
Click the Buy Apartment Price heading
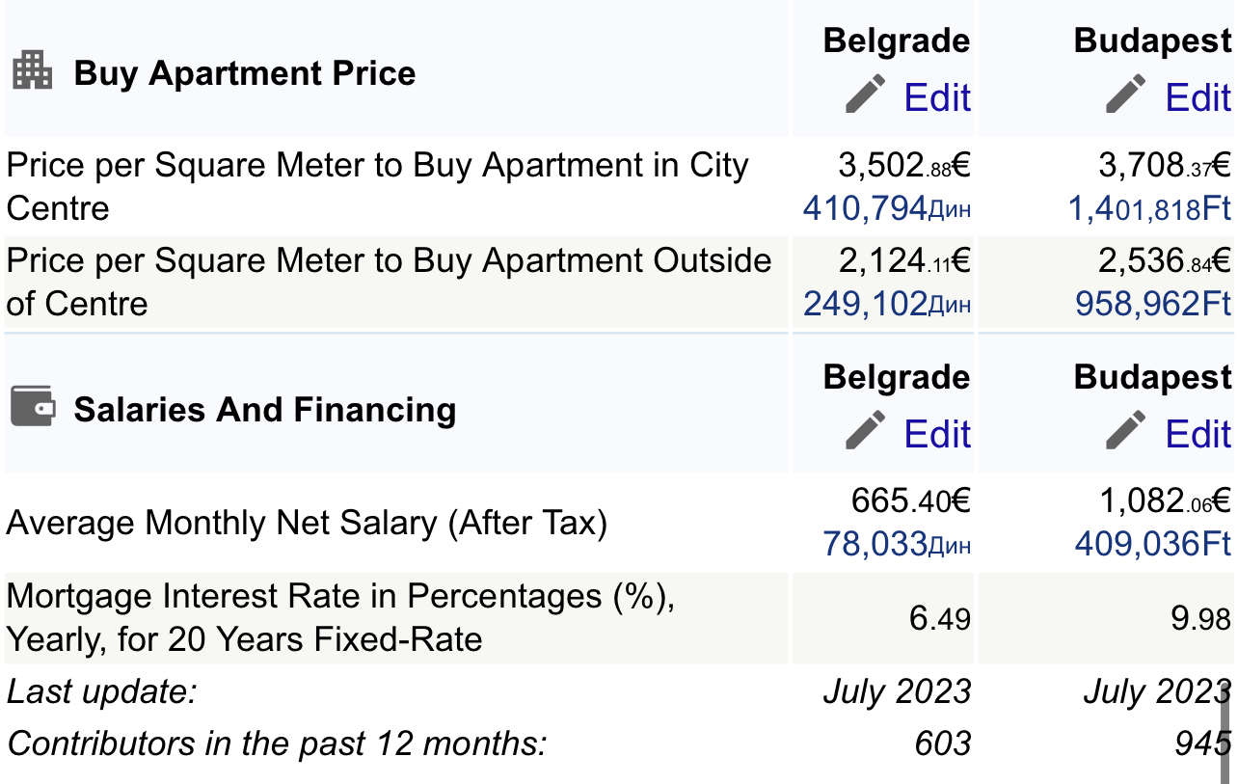[245, 73]
